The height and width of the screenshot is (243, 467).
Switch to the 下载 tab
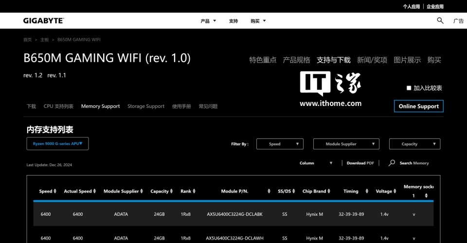coord(31,106)
